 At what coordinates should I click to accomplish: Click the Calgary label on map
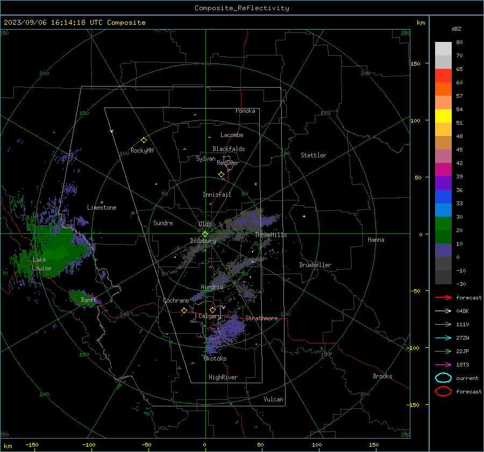tap(210, 316)
